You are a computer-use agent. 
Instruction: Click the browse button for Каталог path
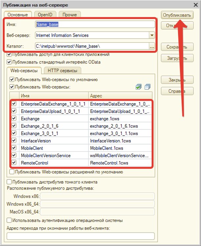[152, 46]
